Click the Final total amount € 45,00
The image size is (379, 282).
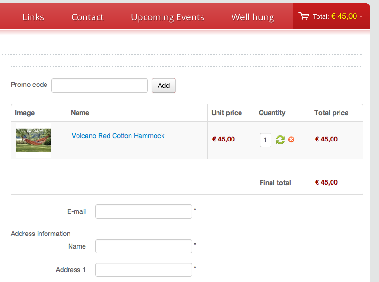point(326,182)
